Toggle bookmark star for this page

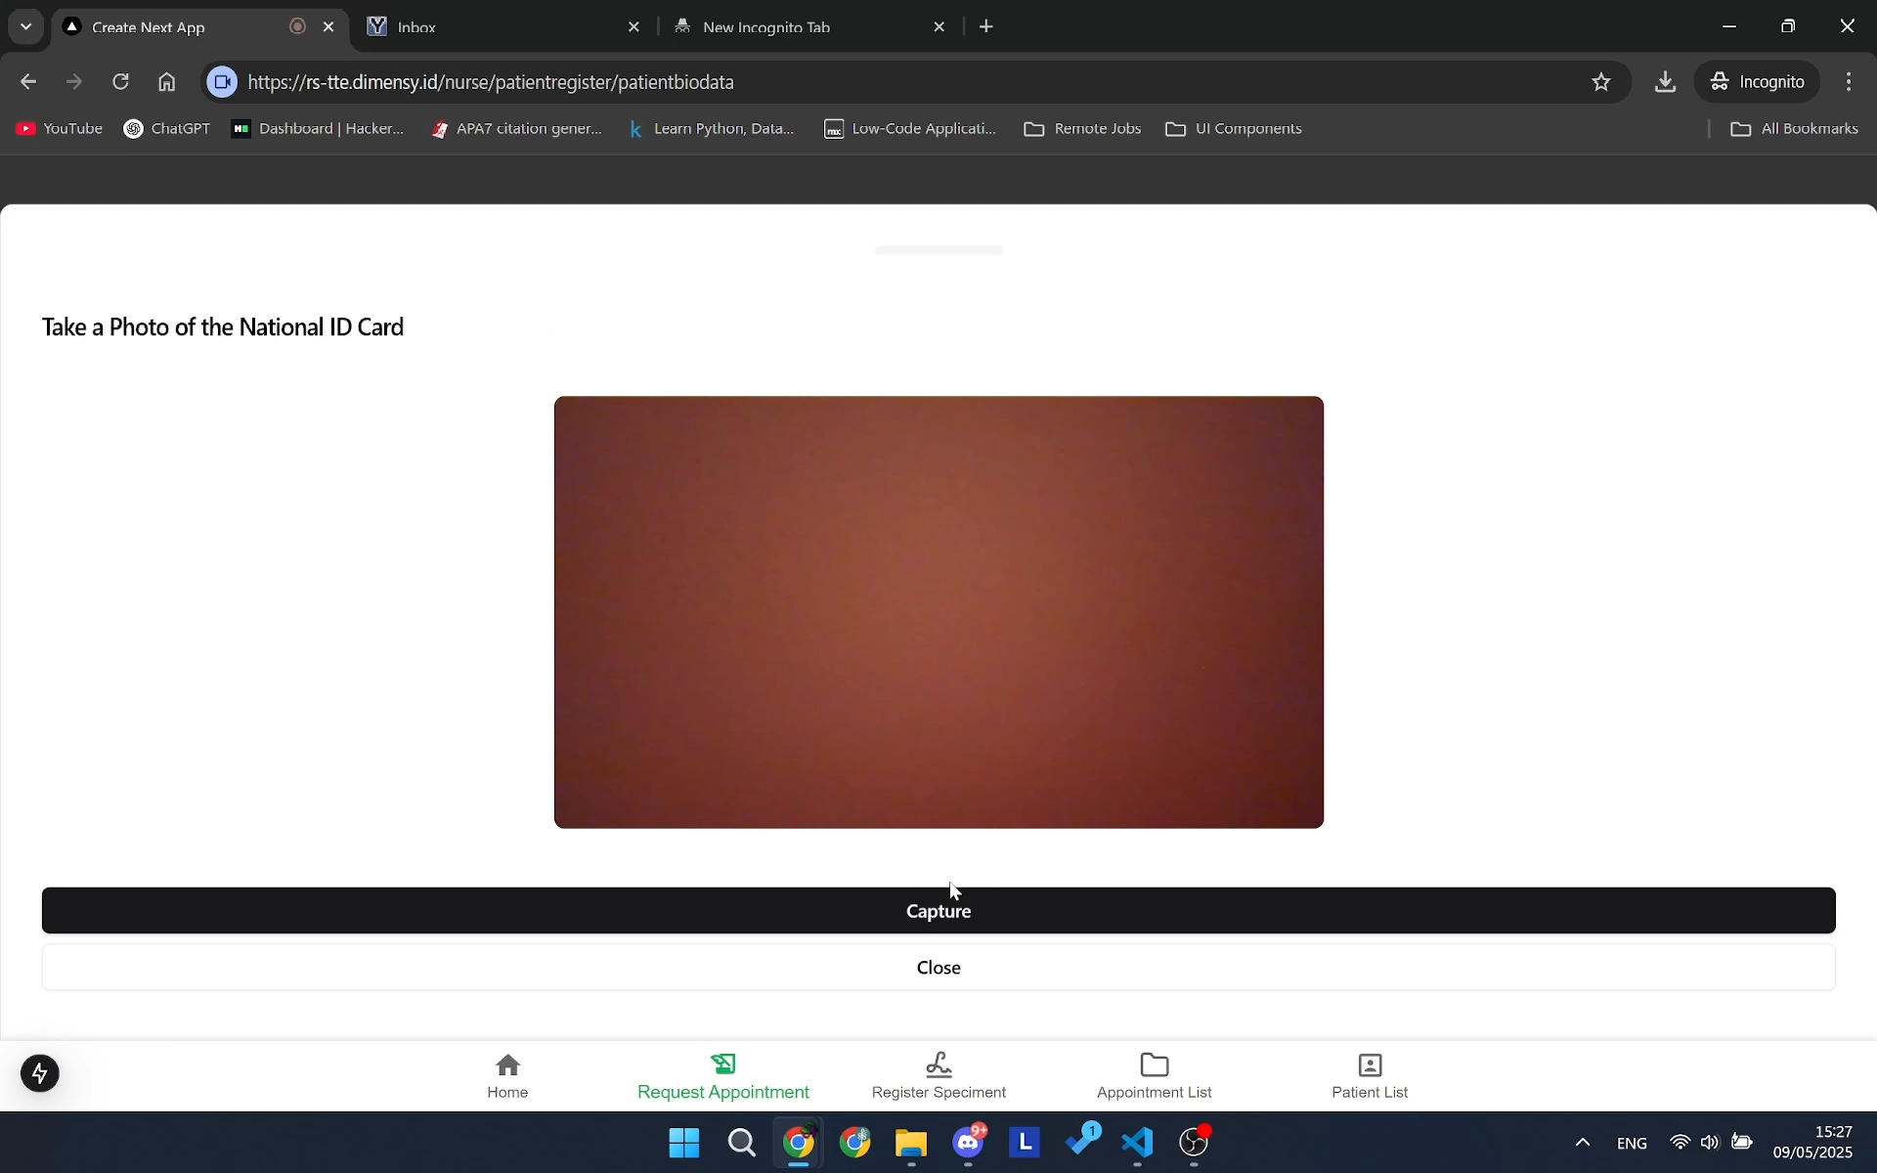[1601, 82]
